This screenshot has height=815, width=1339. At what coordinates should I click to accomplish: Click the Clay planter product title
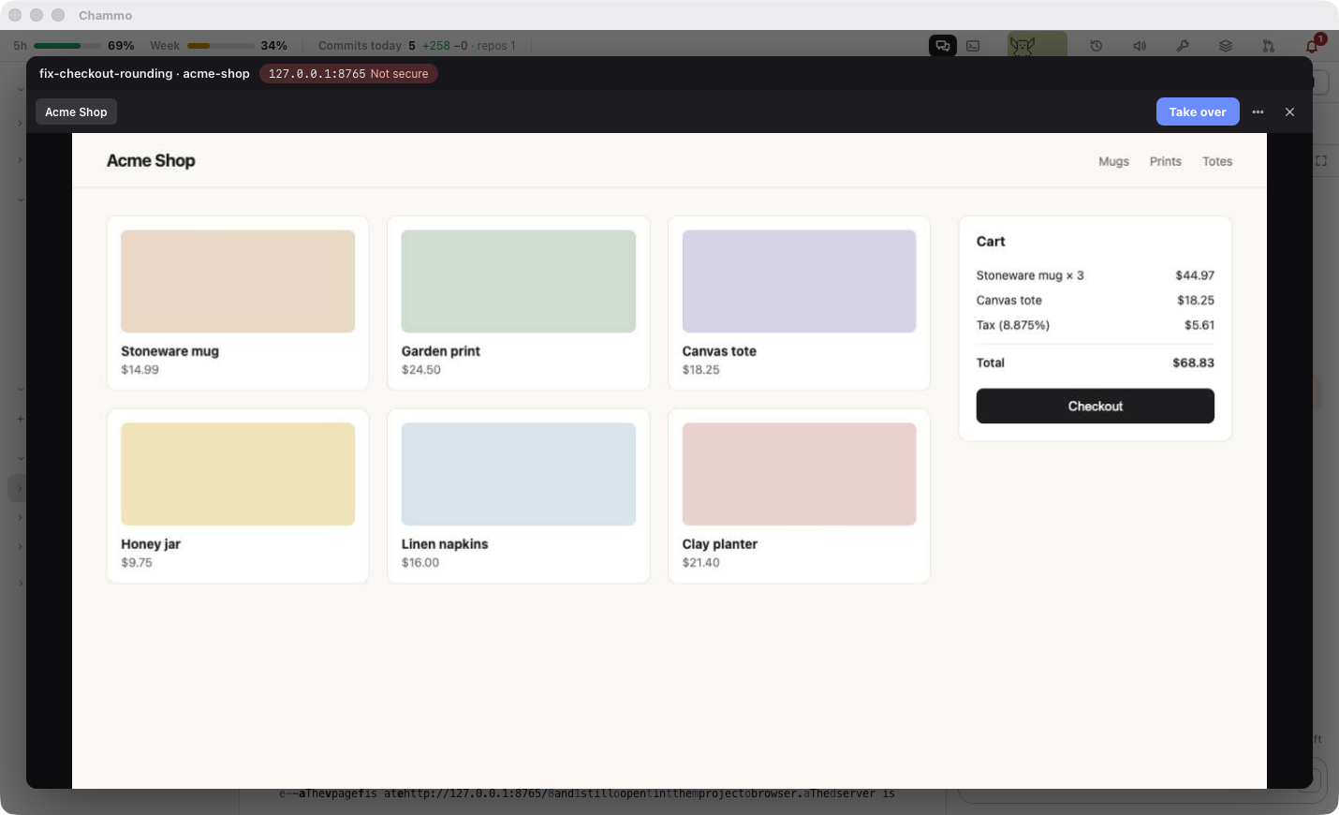point(720,544)
